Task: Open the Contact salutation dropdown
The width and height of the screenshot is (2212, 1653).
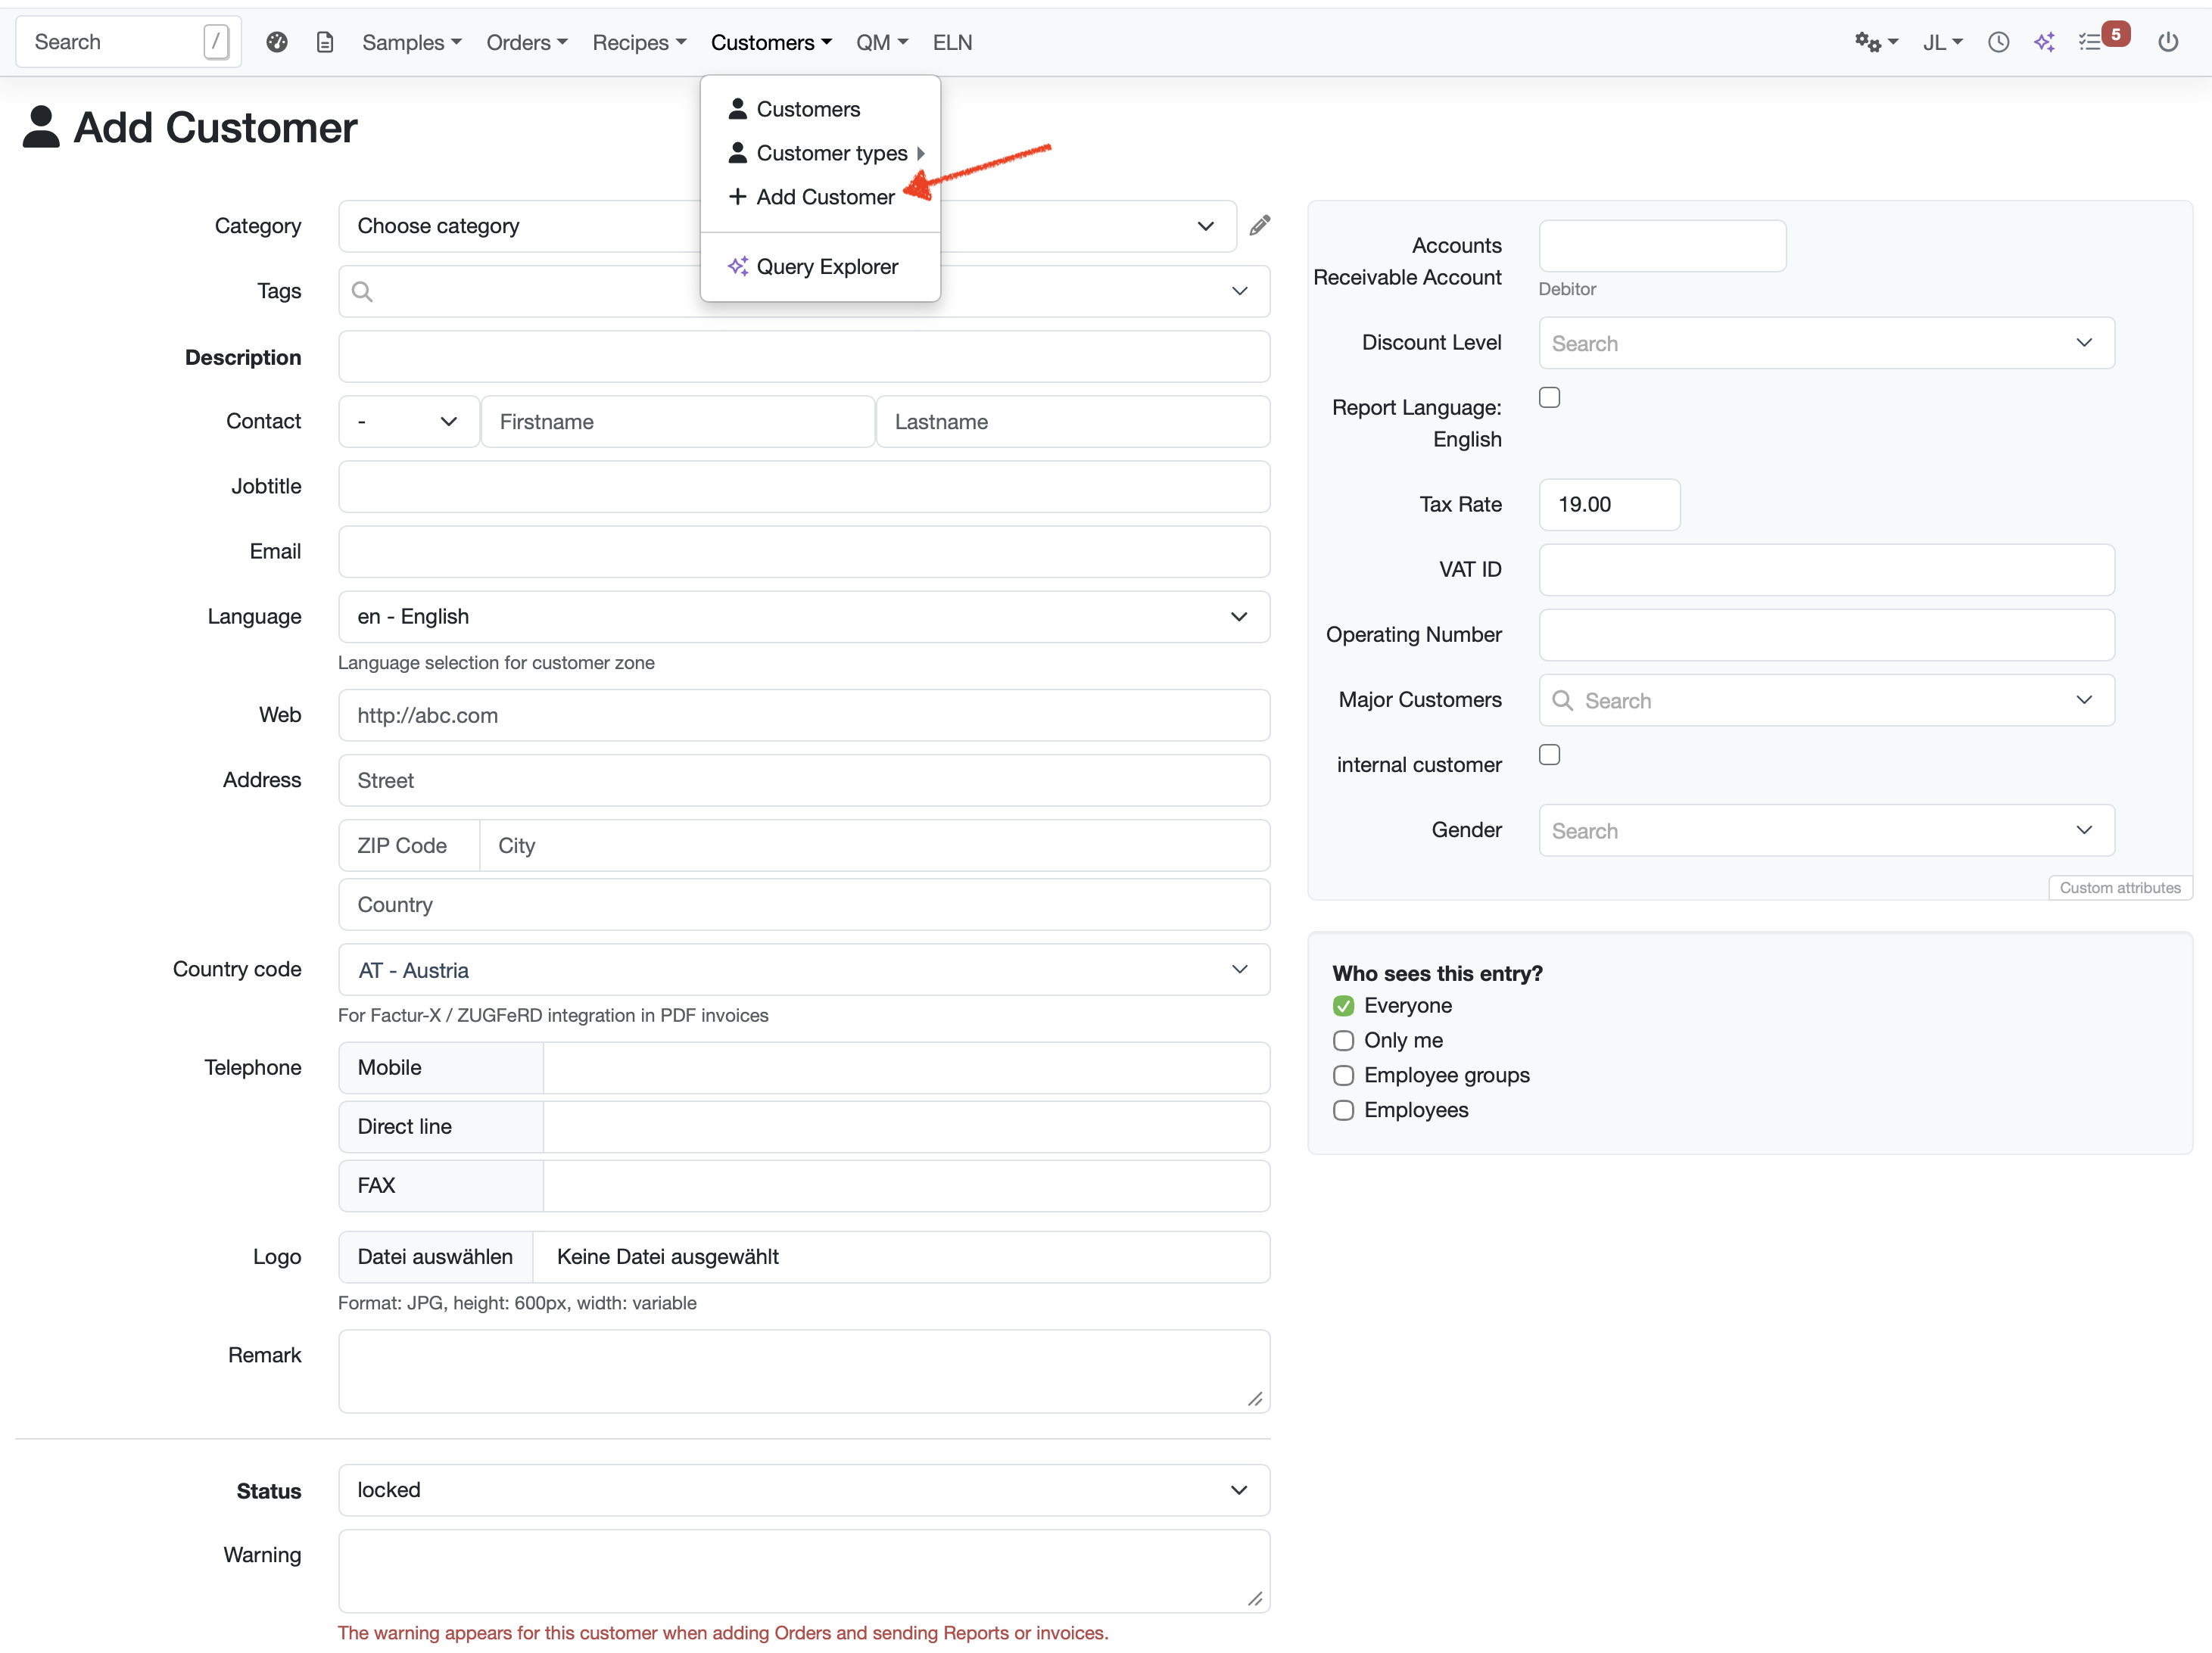Action: click(408, 421)
